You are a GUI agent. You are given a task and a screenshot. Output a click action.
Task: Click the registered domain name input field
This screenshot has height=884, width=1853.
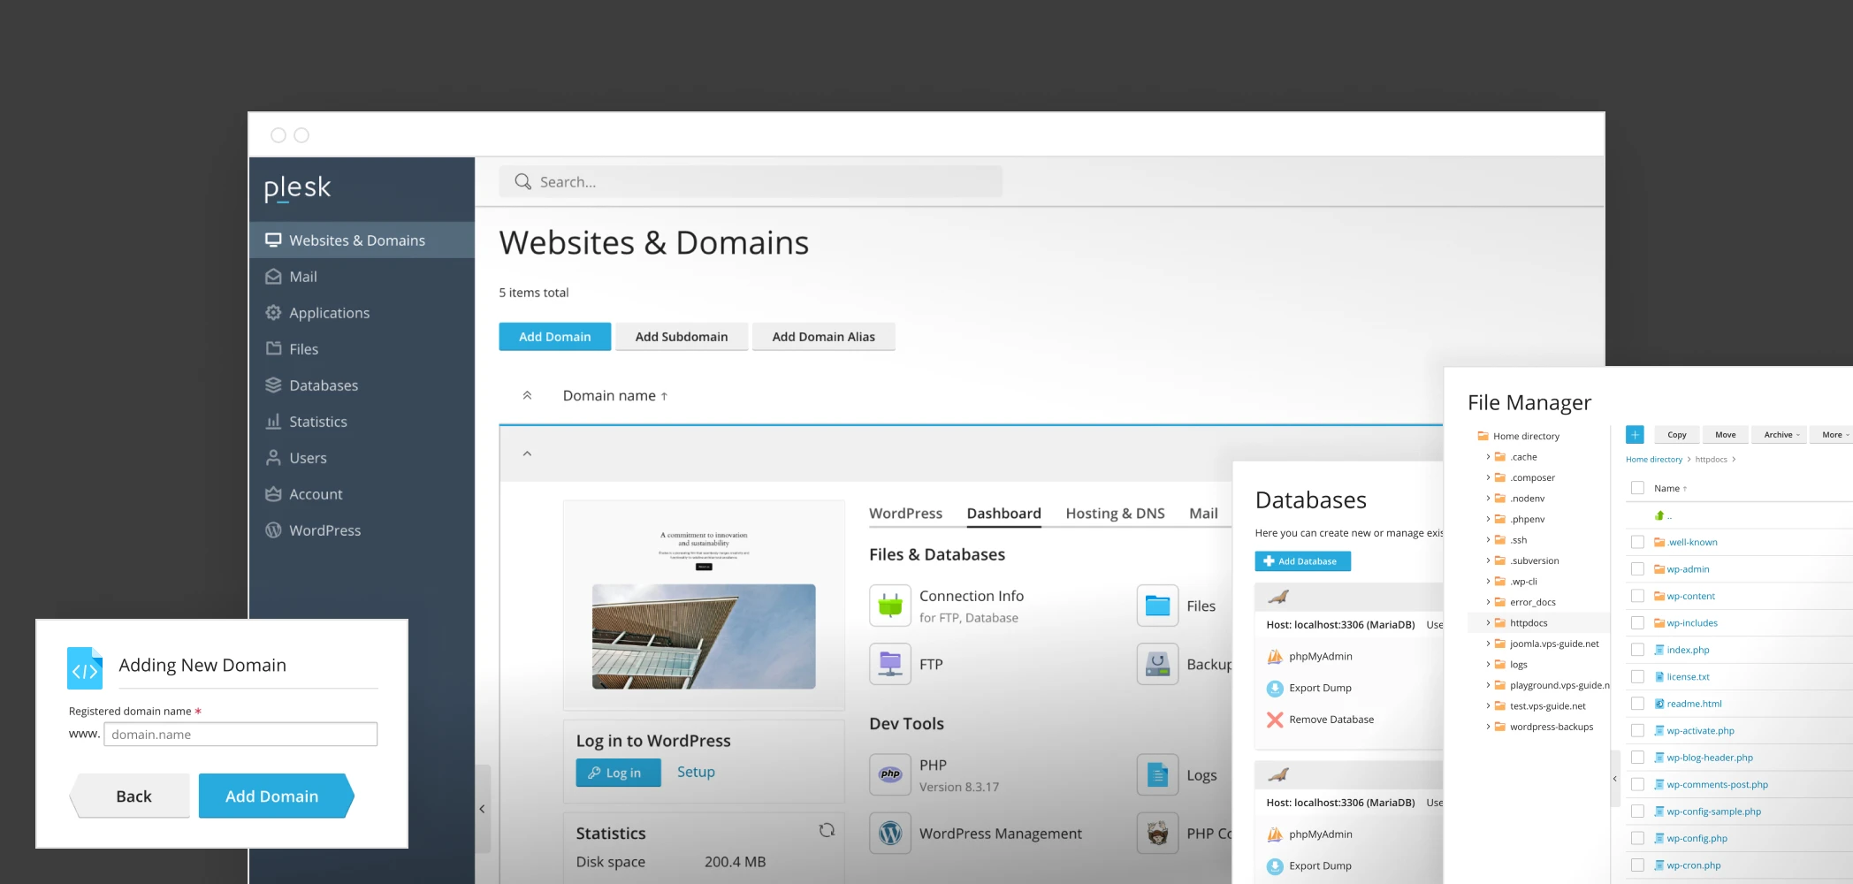coord(240,735)
